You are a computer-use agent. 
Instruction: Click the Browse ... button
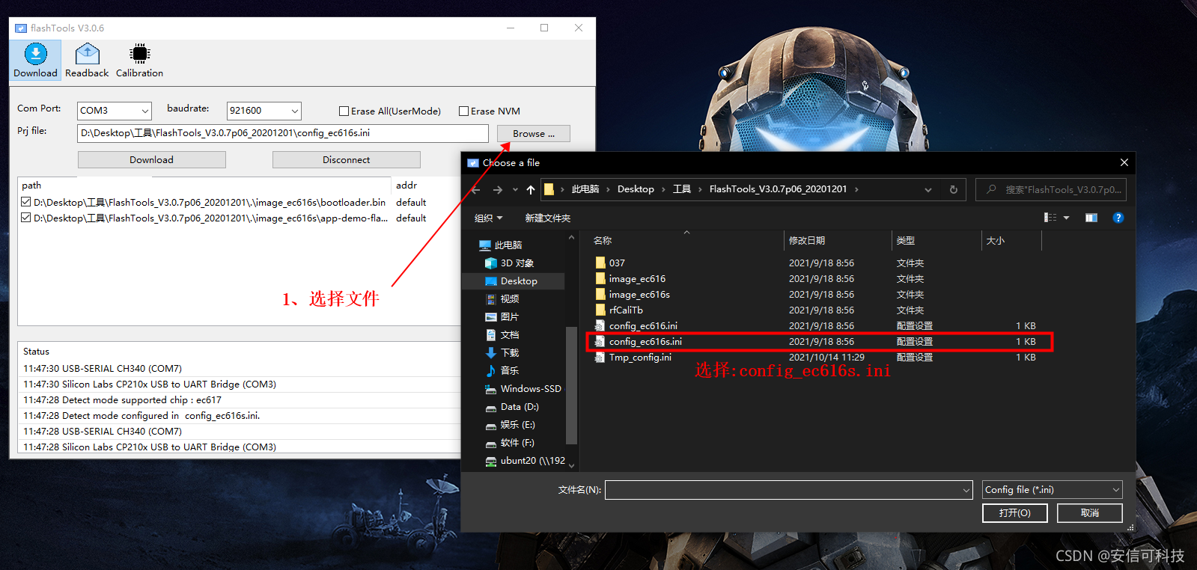pos(534,134)
